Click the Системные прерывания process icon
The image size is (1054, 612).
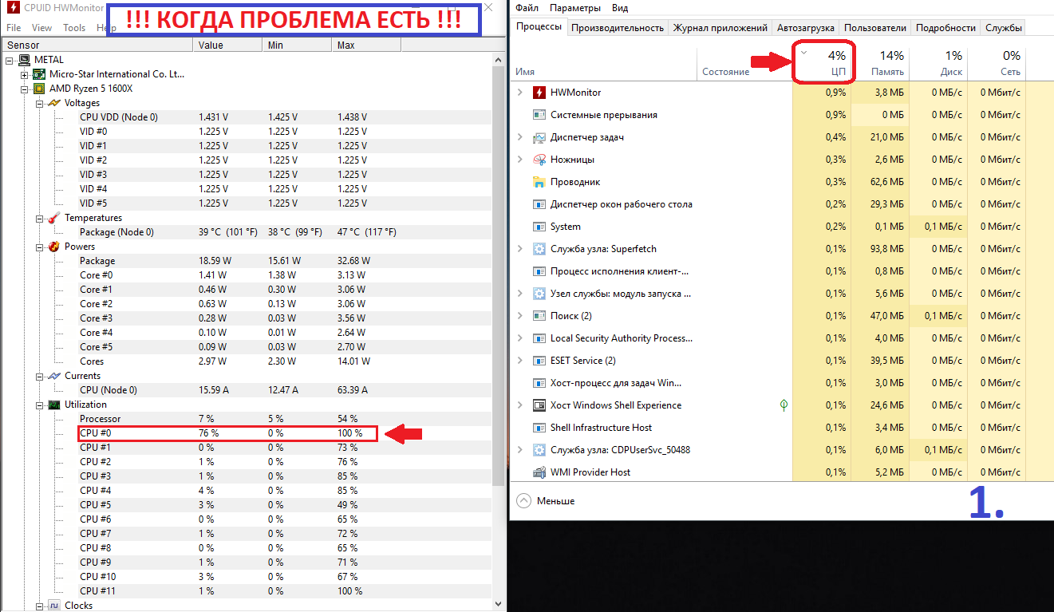click(x=539, y=115)
